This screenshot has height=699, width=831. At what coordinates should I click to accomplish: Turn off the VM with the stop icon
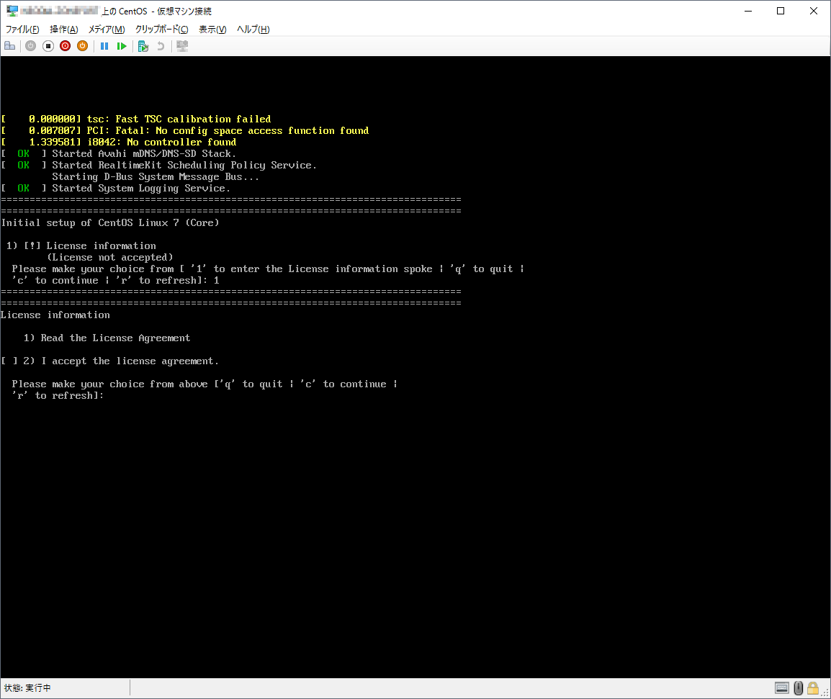point(48,46)
